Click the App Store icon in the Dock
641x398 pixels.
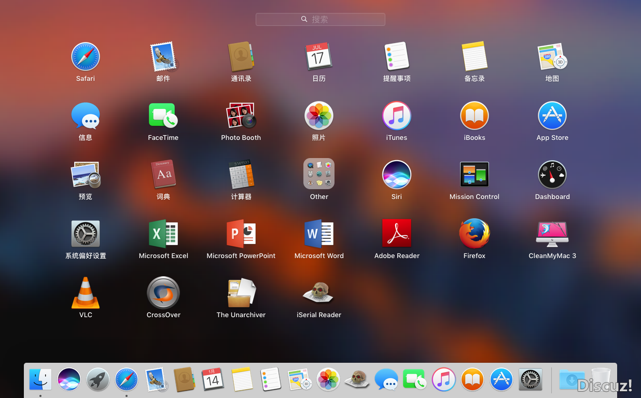[501, 380]
